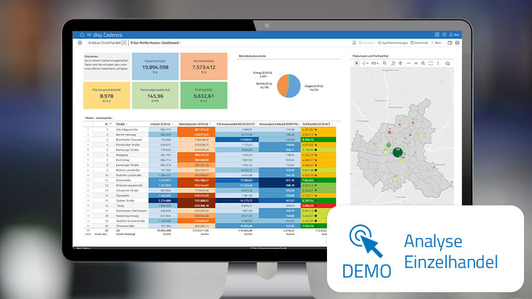Screen dimensions: 532x299
Task: Expand the Filial-Performance-Dashboard title dropdown
Action: point(180,43)
